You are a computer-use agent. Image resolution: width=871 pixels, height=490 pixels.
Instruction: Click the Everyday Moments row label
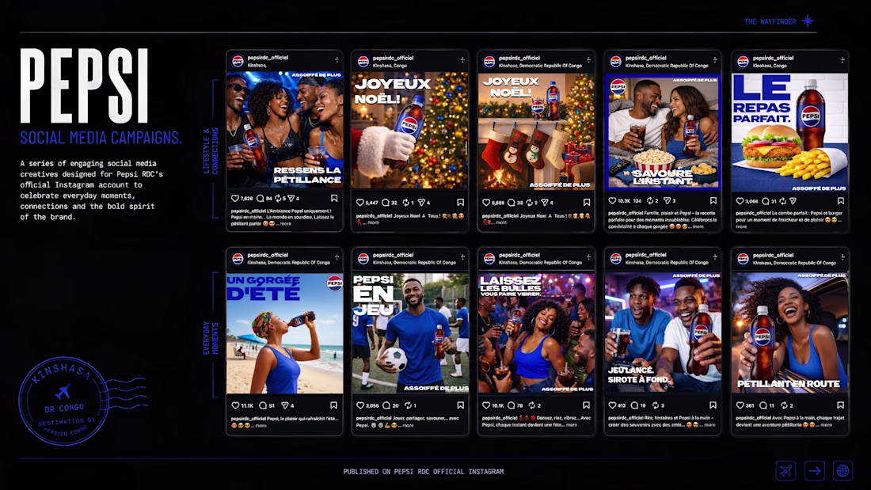pyautogui.click(x=211, y=338)
